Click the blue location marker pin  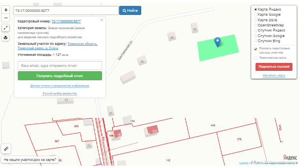(218, 42)
